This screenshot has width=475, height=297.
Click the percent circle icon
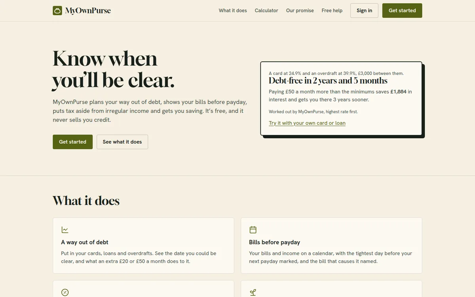(65, 292)
